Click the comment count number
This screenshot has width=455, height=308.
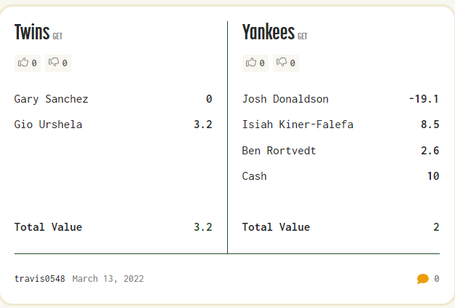437,278
